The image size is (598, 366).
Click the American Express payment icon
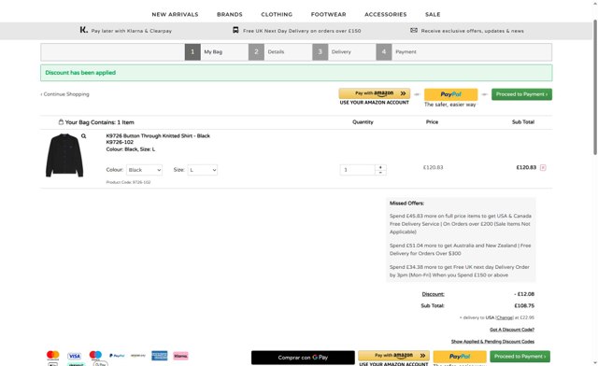160,356
